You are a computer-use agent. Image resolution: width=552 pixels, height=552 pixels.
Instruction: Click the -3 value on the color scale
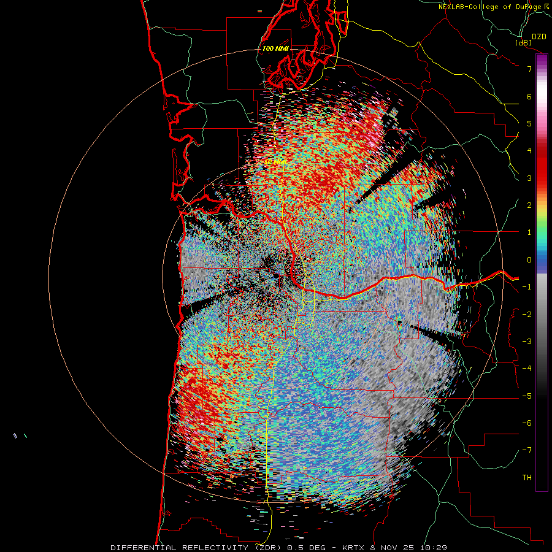coord(527,342)
